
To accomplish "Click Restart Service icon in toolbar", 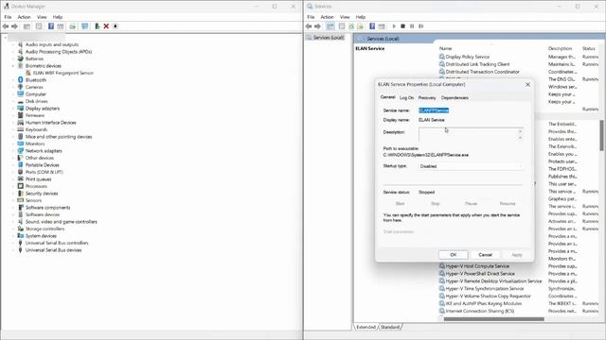I will click(x=421, y=26).
